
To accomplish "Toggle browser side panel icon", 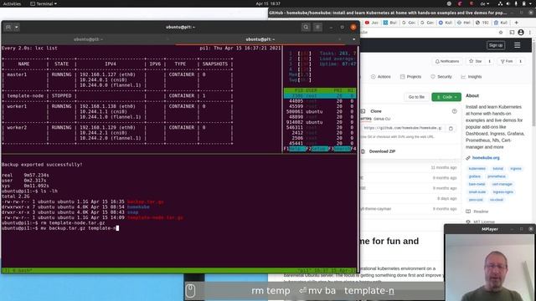I will point(512,33).
